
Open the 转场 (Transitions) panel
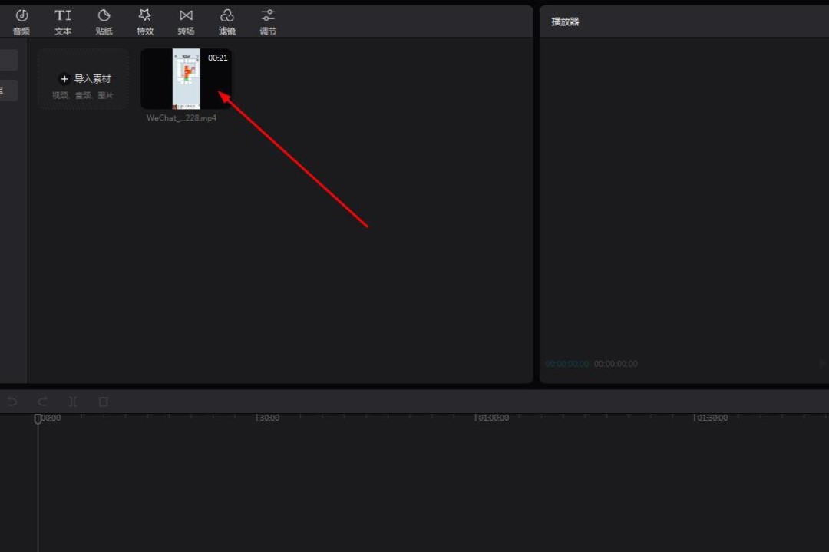click(186, 21)
